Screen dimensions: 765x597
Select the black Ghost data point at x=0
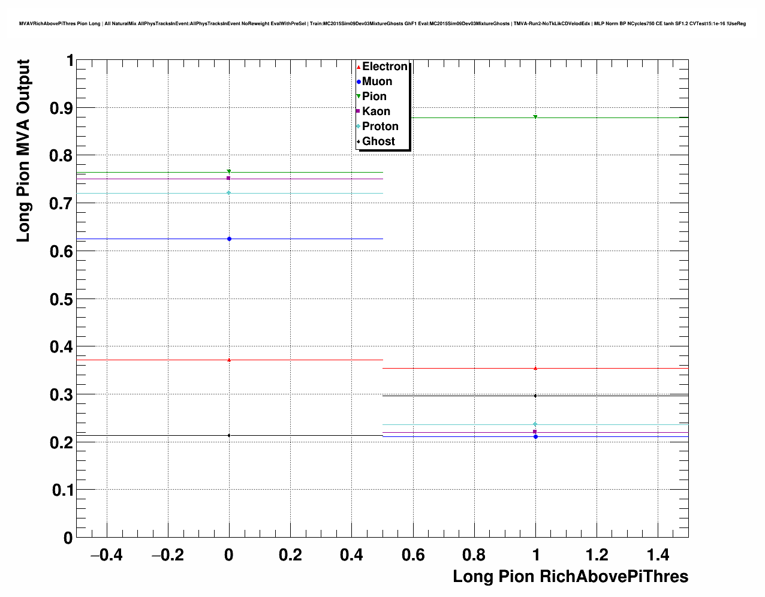pyautogui.click(x=229, y=435)
